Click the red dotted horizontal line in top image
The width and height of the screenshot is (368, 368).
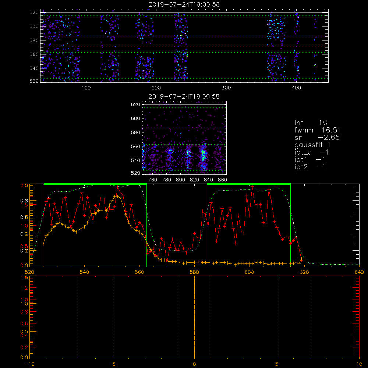click(x=184, y=46)
